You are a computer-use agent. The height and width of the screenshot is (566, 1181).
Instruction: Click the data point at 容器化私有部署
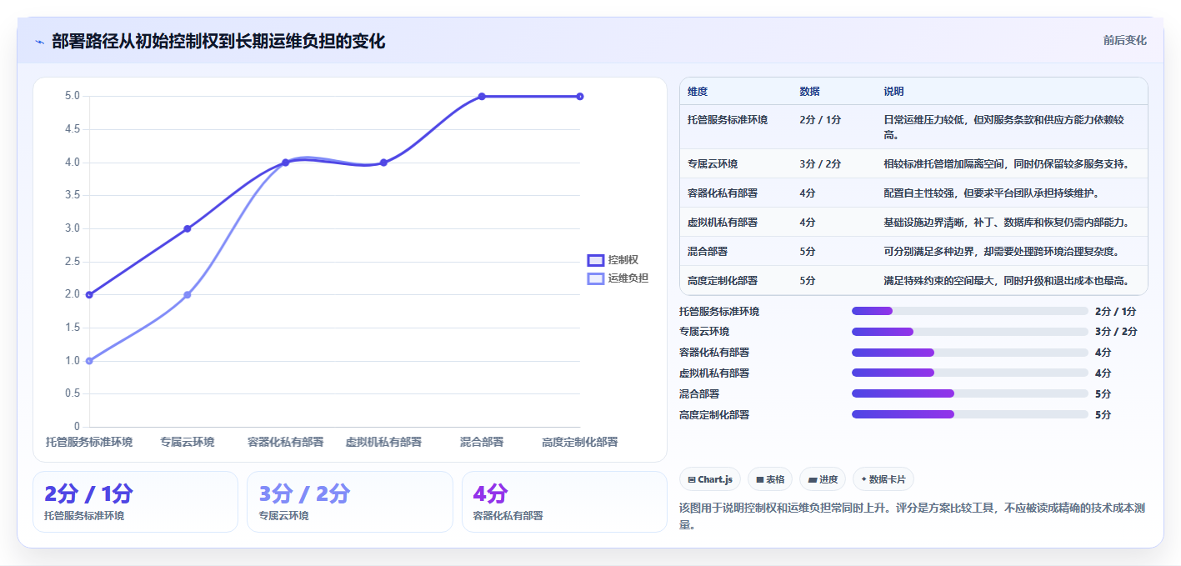pos(285,163)
